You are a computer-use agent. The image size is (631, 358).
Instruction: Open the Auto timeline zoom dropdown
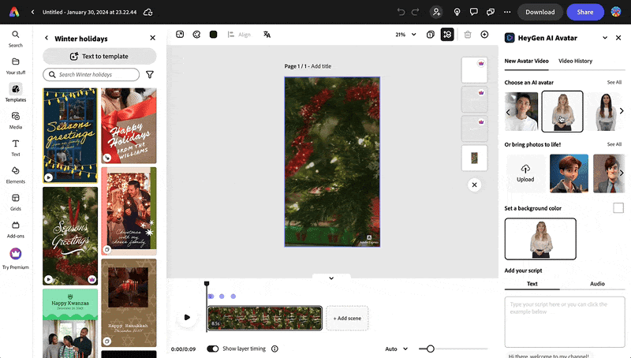pyautogui.click(x=397, y=349)
